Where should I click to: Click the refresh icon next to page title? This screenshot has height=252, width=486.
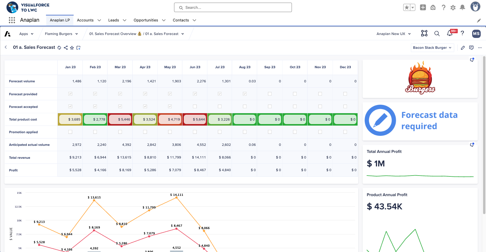pyautogui.click(x=59, y=48)
